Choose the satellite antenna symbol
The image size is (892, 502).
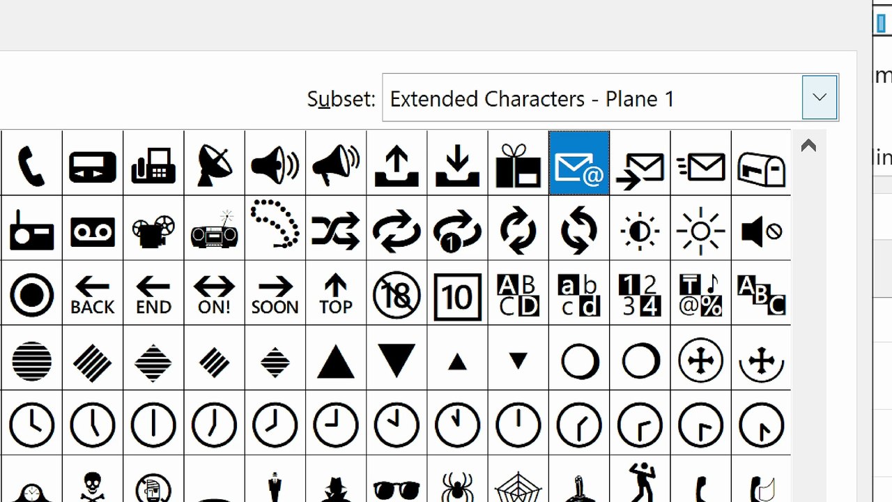click(214, 163)
